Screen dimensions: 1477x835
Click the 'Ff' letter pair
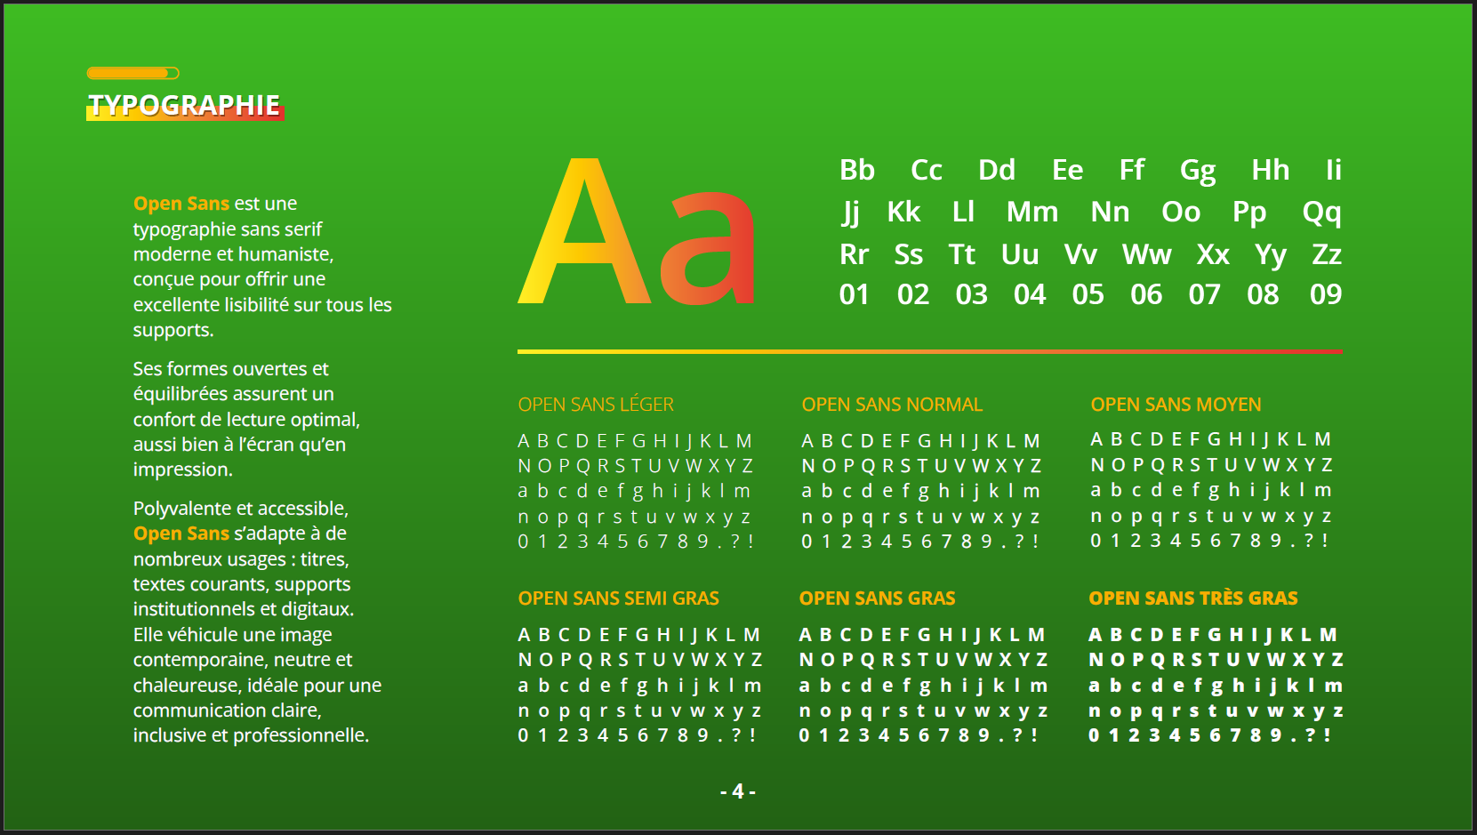(x=1132, y=170)
